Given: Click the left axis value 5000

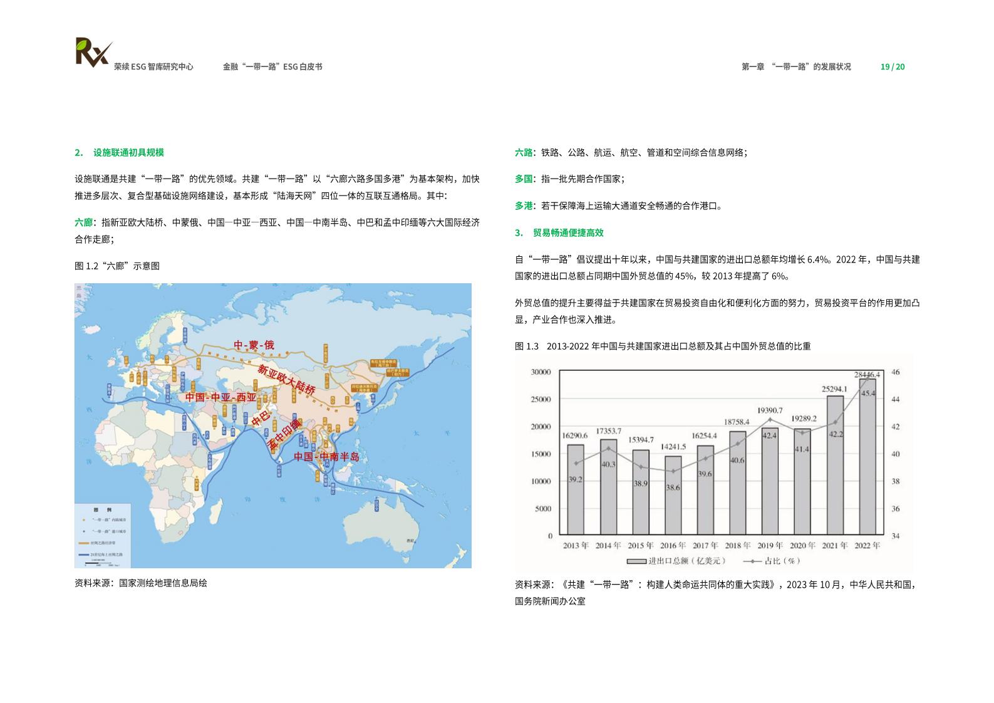Looking at the screenshot, I should coord(544,509).
